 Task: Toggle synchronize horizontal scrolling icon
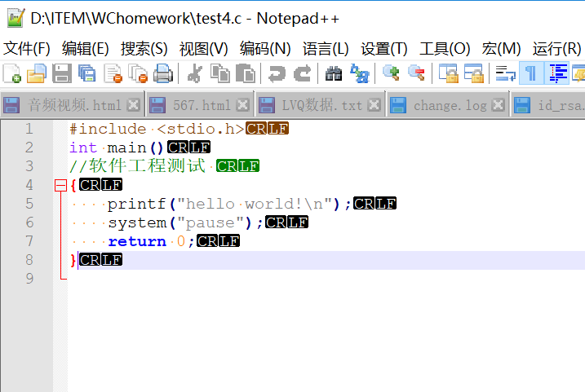[x=473, y=73]
